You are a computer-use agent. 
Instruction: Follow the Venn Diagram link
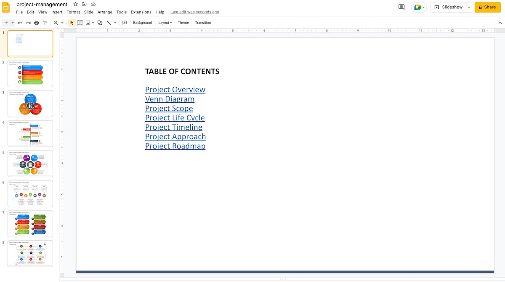point(170,99)
